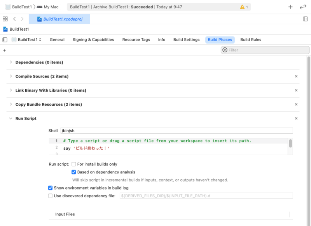Enable For install builds only checkbox
Image resolution: width=311 pixels, height=226 pixels.
[74, 164]
